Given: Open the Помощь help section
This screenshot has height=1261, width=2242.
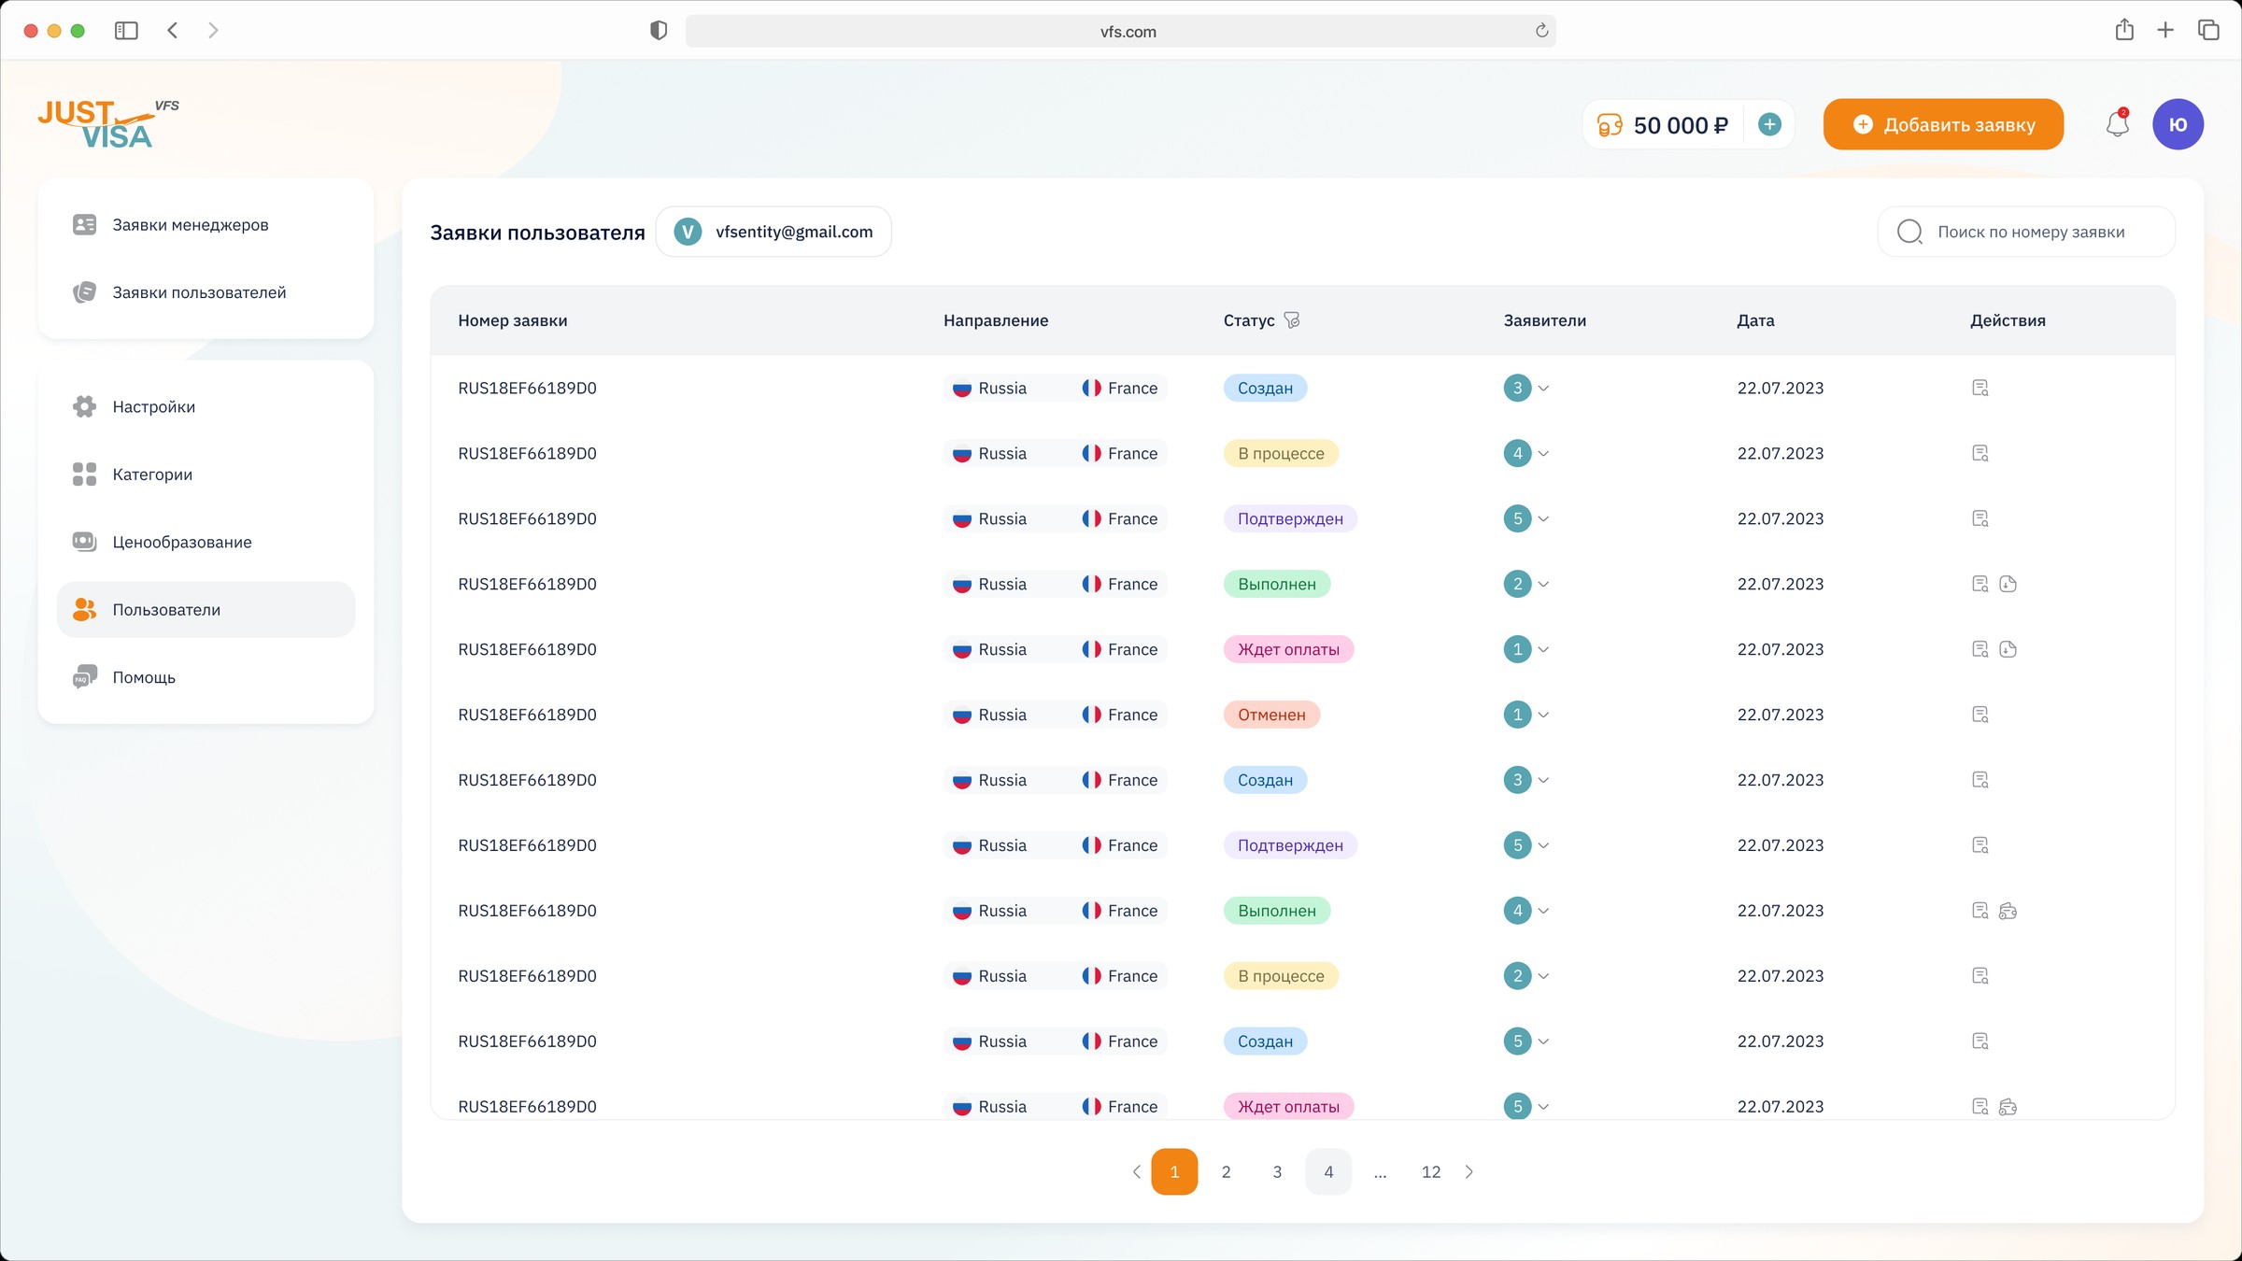Looking at the screenshot, I should (x=206, y=677).
